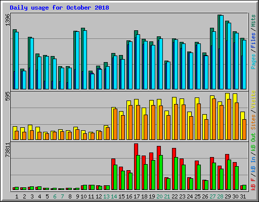Click the red "kB F" legend label
This screenshot has width=259, height=202.
click(x=253, y=184)
